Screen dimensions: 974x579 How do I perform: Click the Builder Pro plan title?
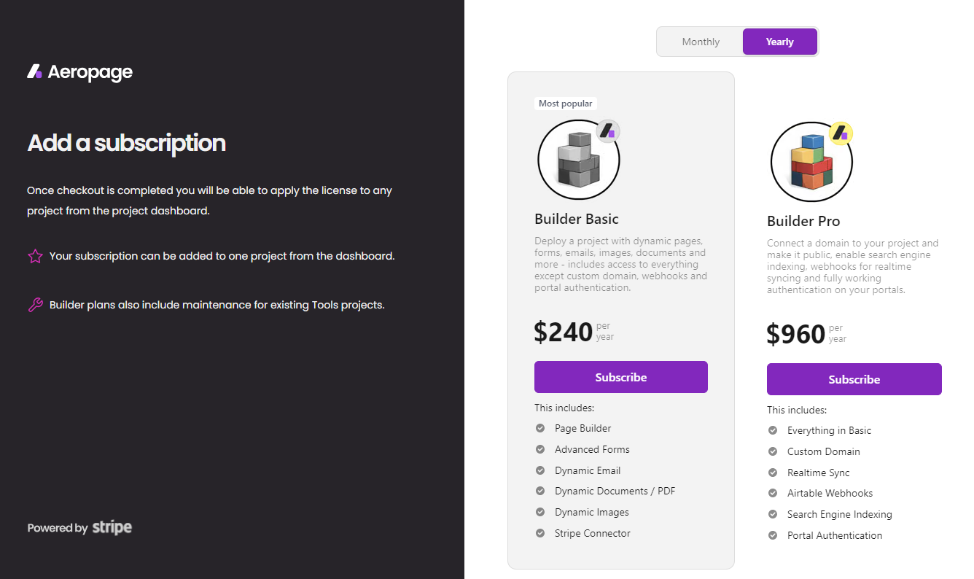tap(803, 221)
